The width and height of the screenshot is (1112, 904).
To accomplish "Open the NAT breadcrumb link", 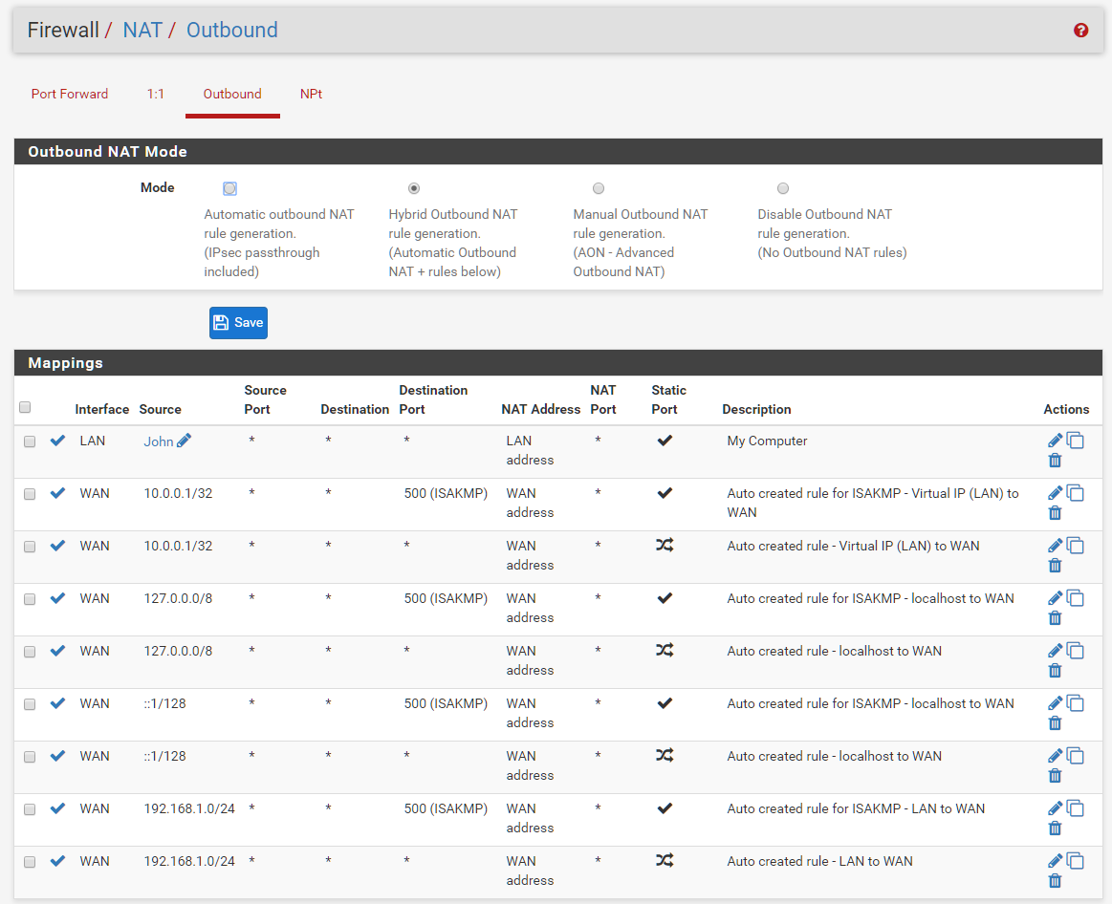I will pos(142,30).
